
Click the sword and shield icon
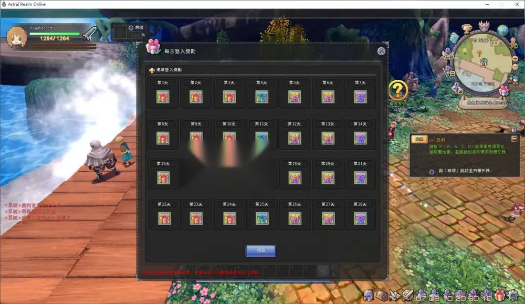point(407,295)
